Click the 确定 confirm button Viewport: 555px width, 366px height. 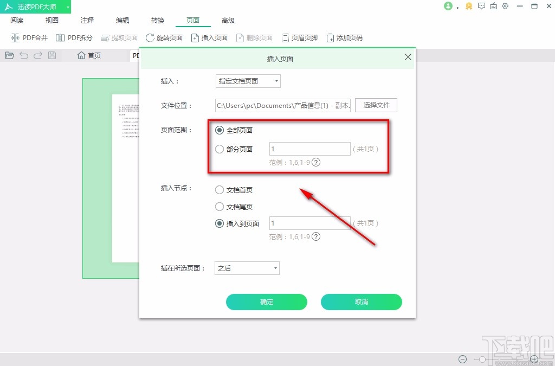(x=267, y=302)
